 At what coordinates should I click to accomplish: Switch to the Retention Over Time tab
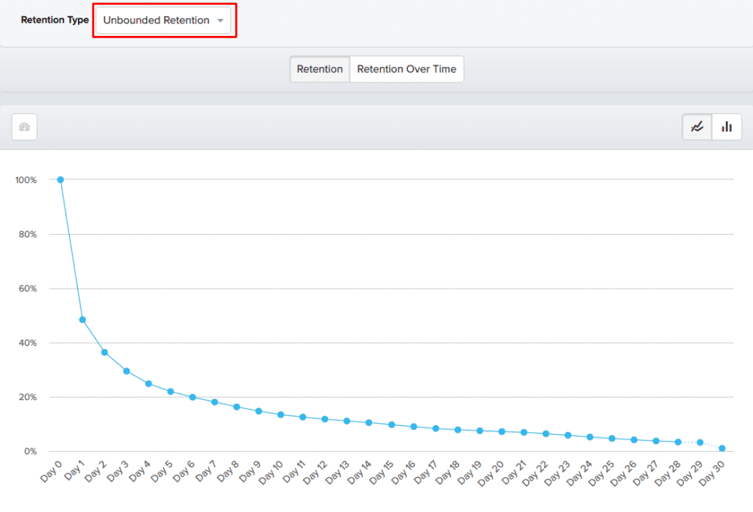[x=407, y=69]
